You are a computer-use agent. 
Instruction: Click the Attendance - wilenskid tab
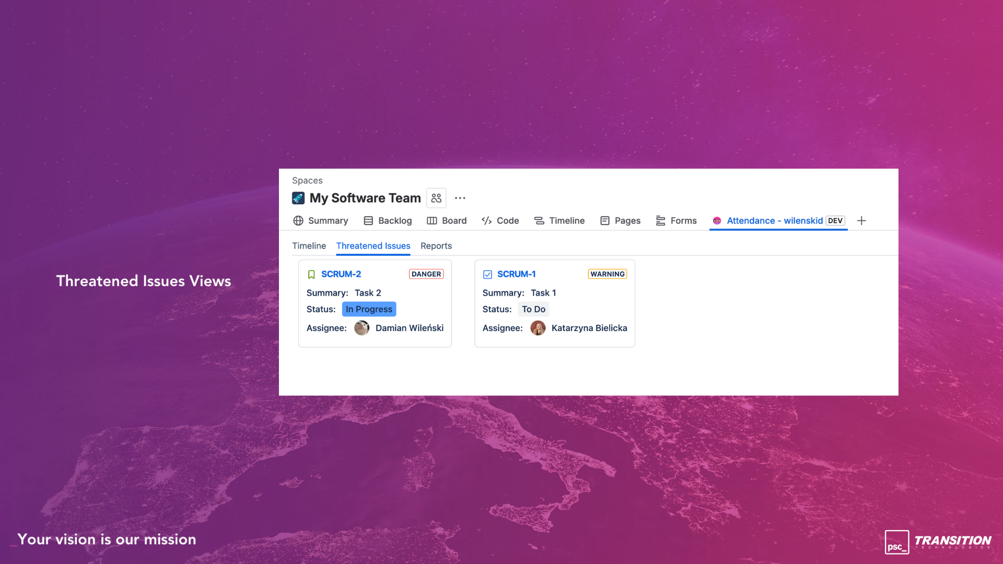(x=774, y=220)
